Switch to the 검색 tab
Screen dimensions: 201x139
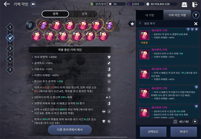pos(84,14)
